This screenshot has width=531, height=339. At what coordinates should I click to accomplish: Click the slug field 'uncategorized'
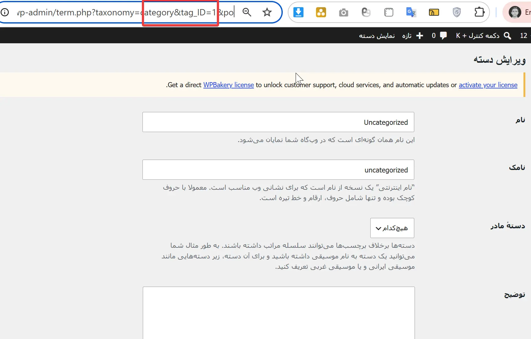(x=278, y=170)
